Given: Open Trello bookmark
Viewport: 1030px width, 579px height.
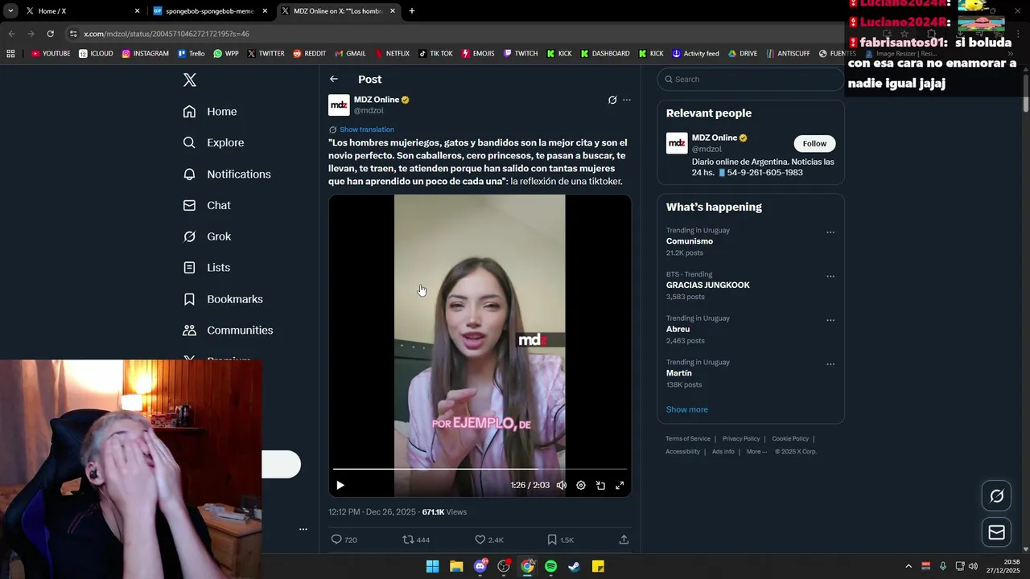Looking at the screenshot, I should tap(192, 53).
